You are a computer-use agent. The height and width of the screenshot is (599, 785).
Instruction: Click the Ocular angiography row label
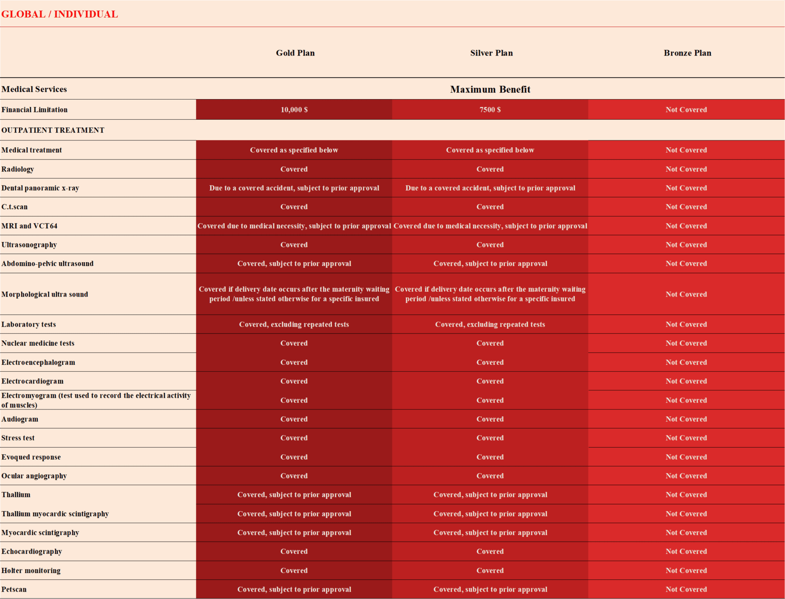tap(34, 476)
